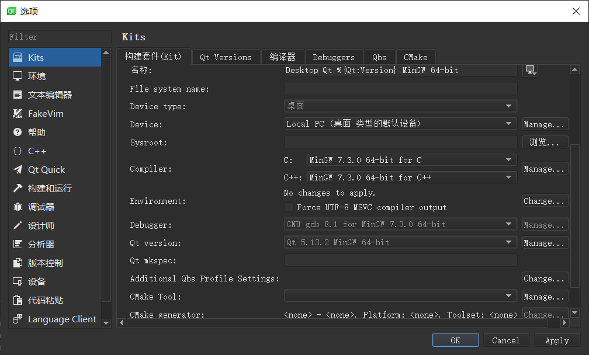
Task: Expand the C compiler dropdown
Action: point(509,159)
